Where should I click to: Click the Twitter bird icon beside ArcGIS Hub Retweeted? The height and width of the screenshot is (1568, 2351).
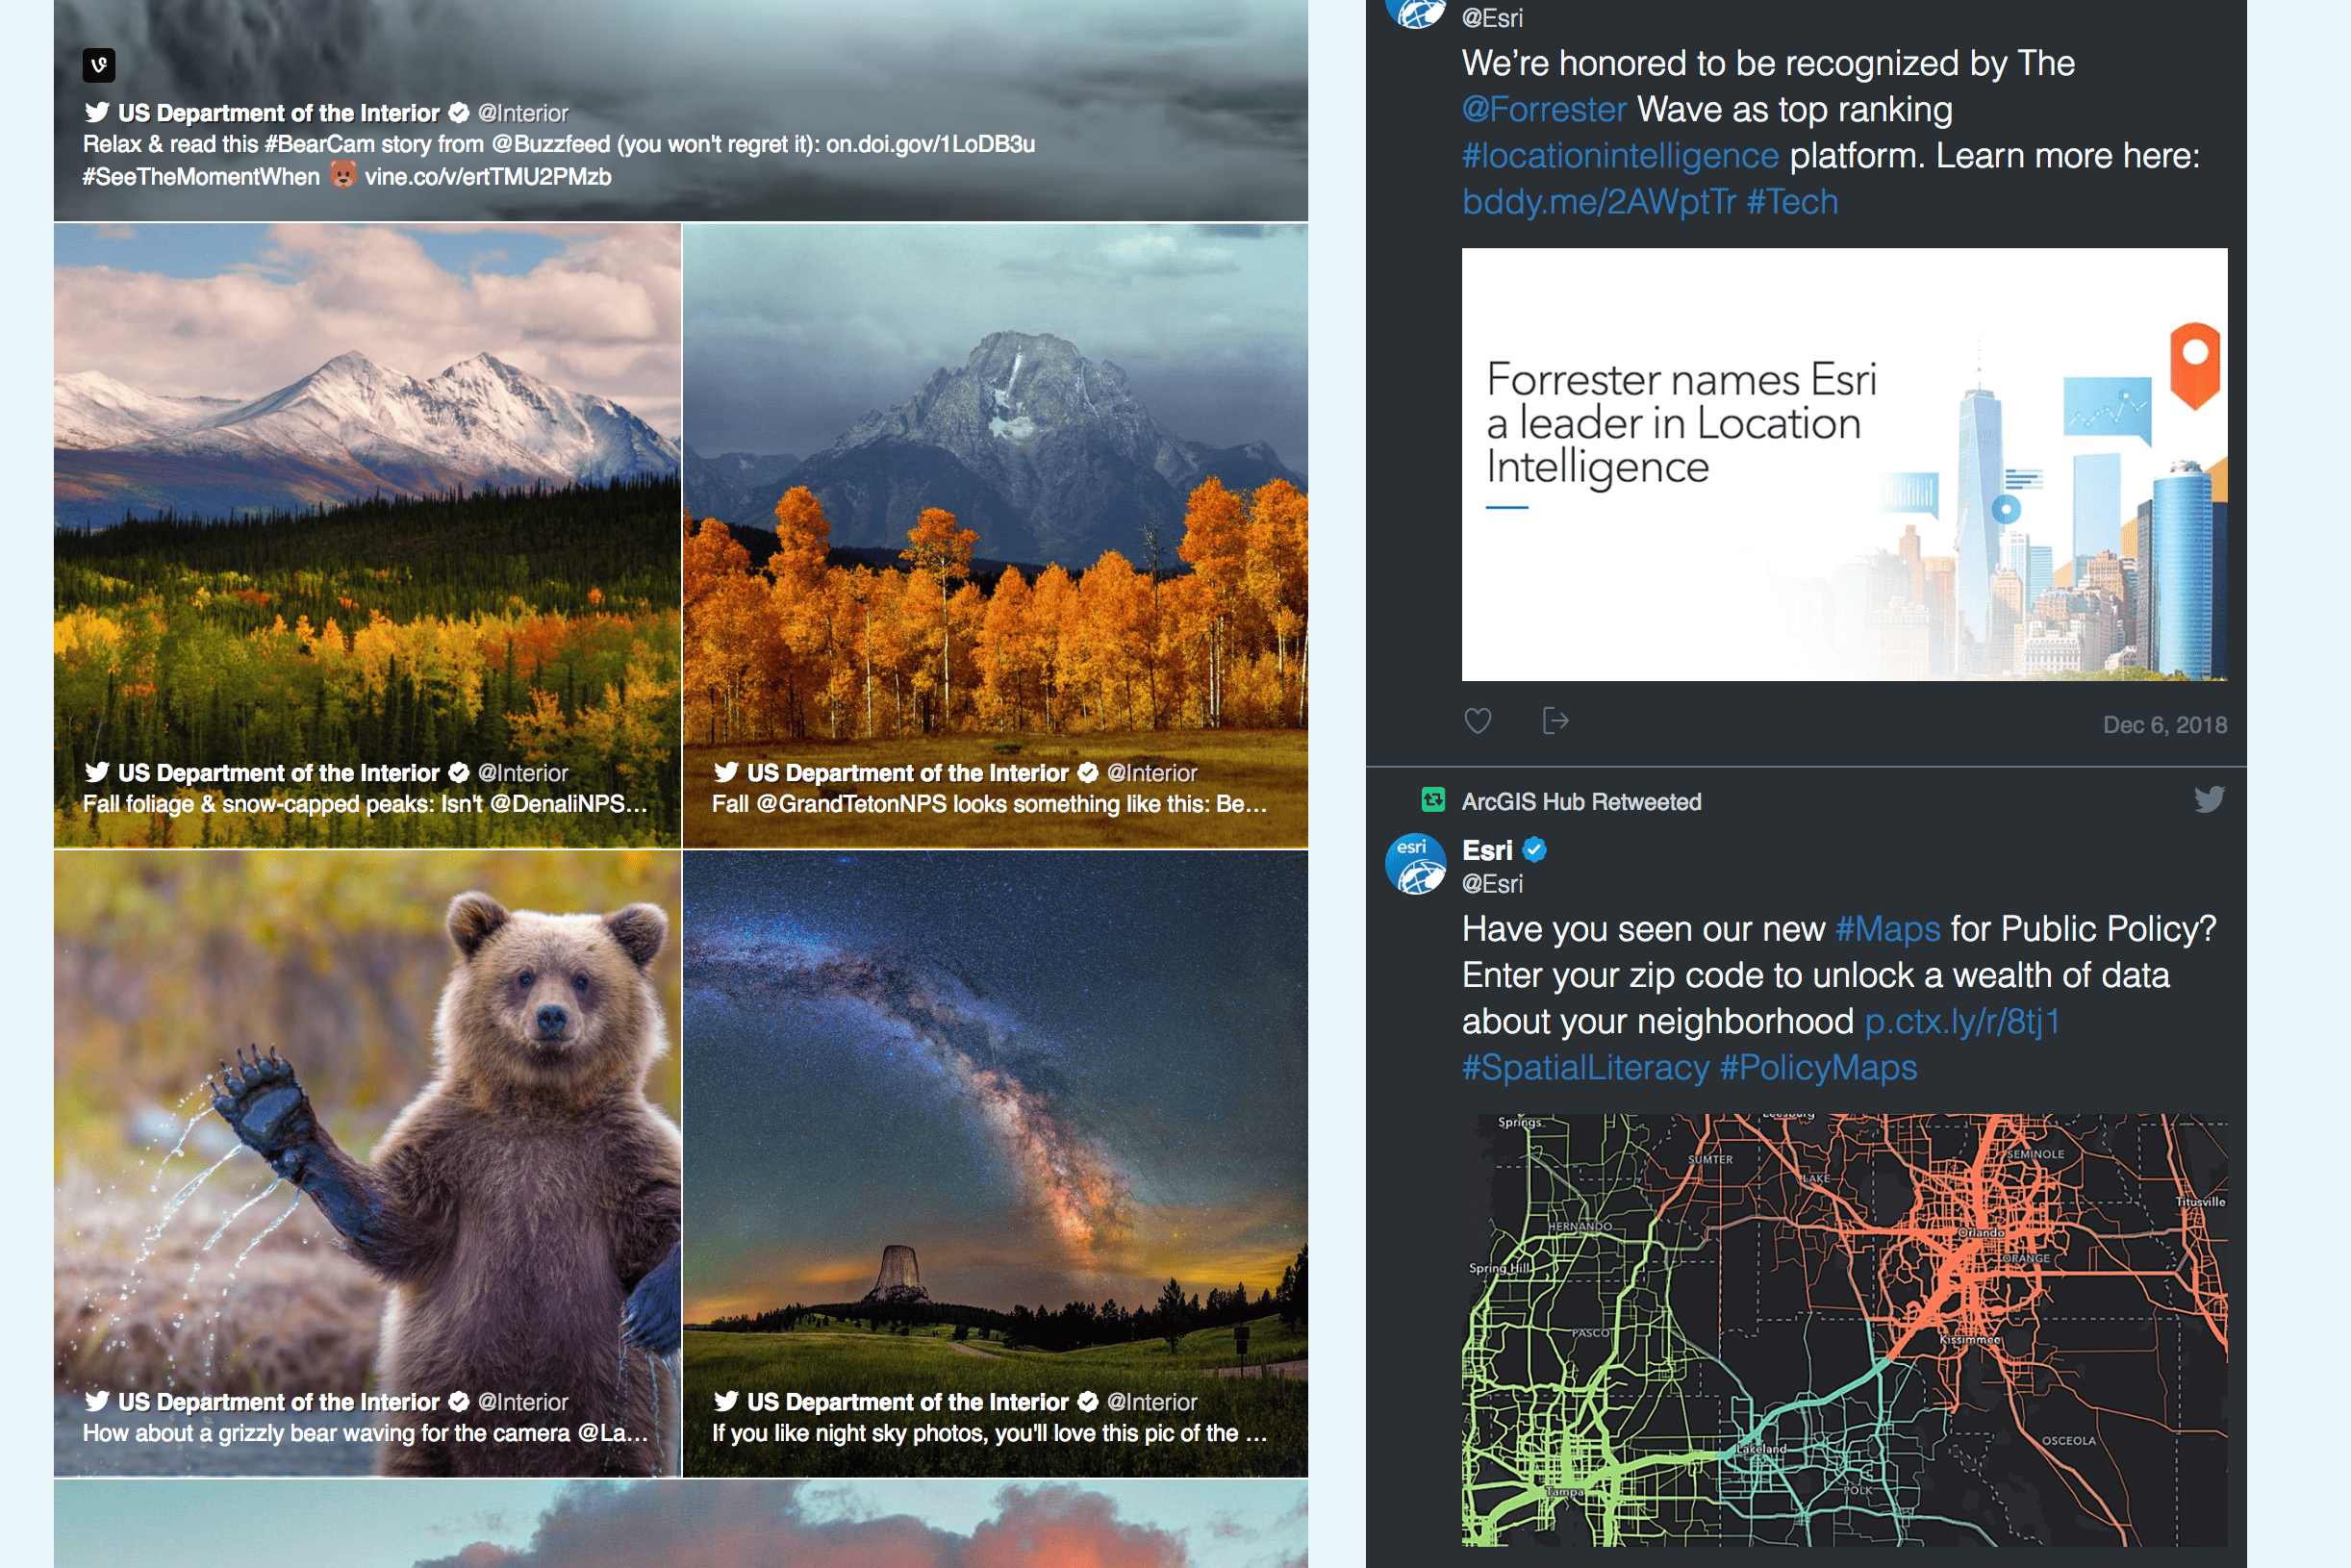(2209, 800)
